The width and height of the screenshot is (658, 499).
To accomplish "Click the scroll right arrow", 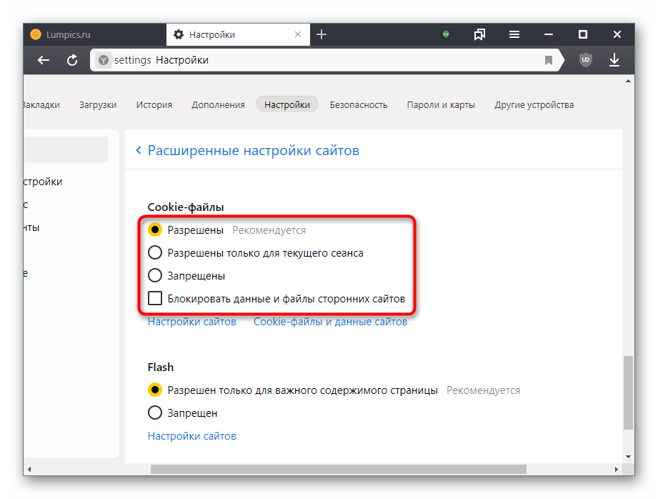I will 616,469.
